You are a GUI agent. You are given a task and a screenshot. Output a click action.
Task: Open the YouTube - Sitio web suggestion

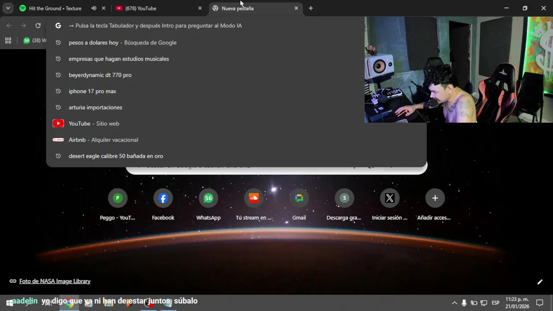(236, 124)
